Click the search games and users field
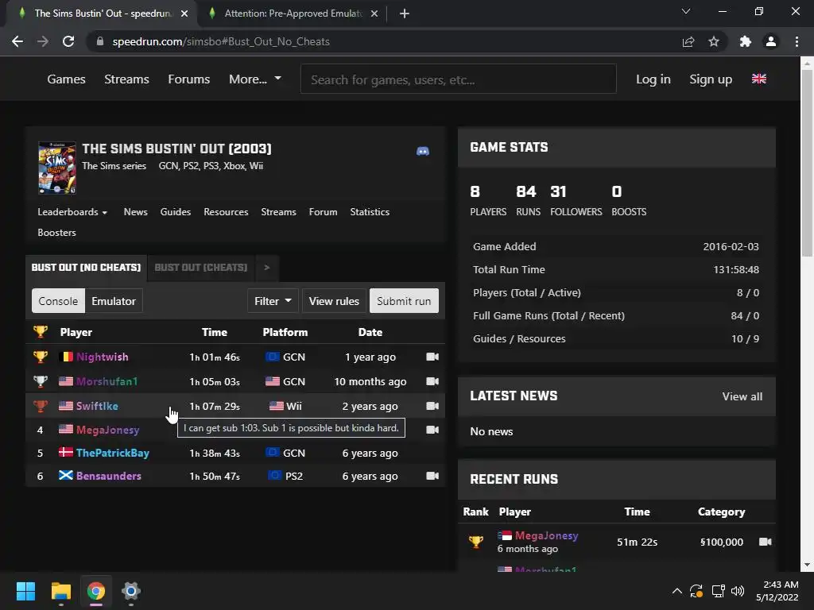 459,79
